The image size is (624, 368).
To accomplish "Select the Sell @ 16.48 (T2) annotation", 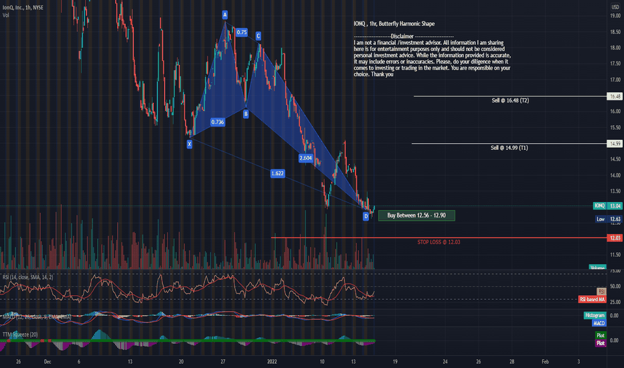I will tap(510, 100).
